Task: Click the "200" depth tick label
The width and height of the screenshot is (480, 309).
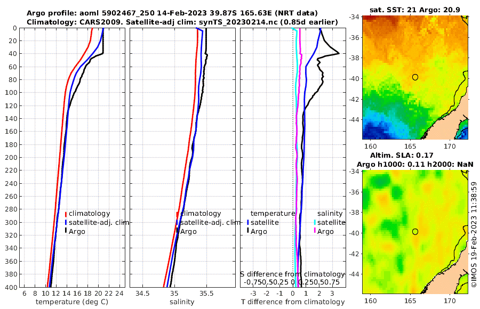Action: pos(11,158)
